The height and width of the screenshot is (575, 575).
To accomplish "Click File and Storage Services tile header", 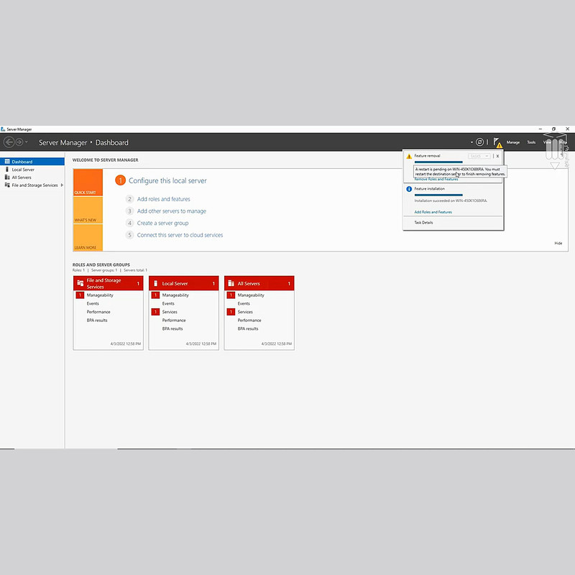I will coord(109,283).
